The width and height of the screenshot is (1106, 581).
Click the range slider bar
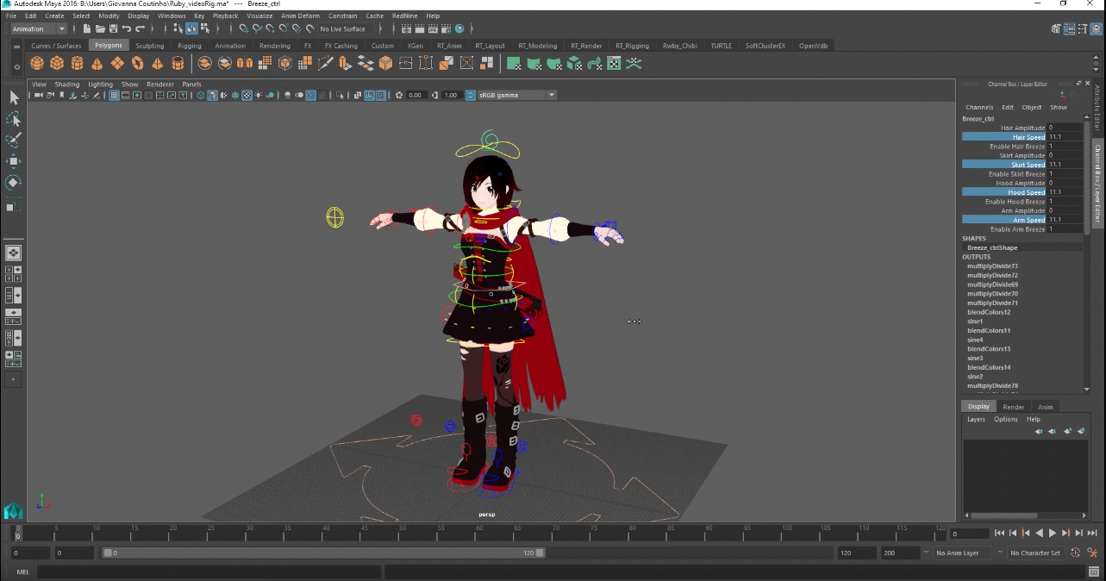[x=323, y=553]
